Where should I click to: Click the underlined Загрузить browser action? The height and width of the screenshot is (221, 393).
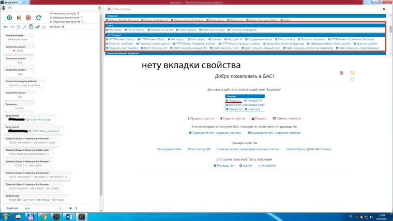click(x=235, y=100)
